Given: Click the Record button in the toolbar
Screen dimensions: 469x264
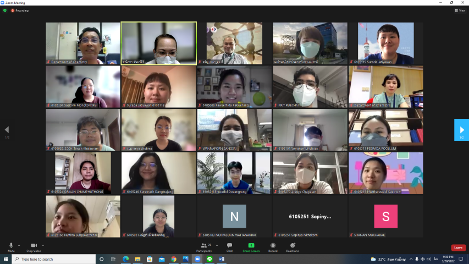Looking at the screenshot, I should click(273, 246).
